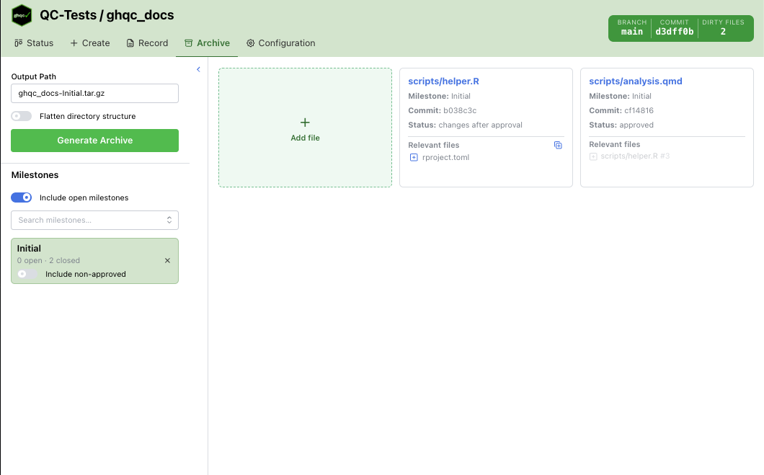Viewport: 764px width, 475px height.
Task: Click the plus icon beside scripts/helper.R #3
Action: pyautogui.click(x=593, y=156)
